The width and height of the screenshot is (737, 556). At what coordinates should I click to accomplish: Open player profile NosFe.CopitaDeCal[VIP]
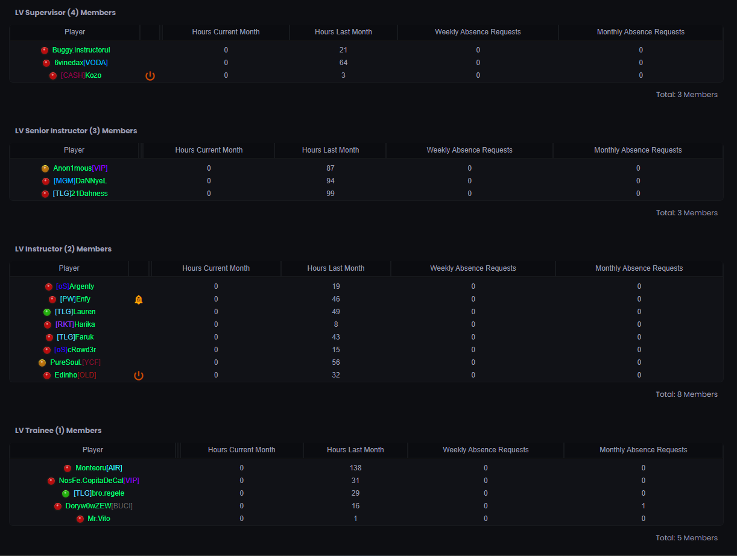pyautogui.click(x=99, y=481)
